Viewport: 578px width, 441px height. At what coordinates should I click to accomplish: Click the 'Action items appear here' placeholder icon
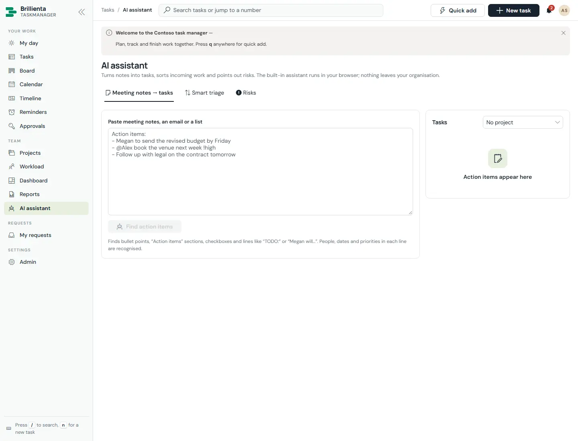[x=498, y=158]
